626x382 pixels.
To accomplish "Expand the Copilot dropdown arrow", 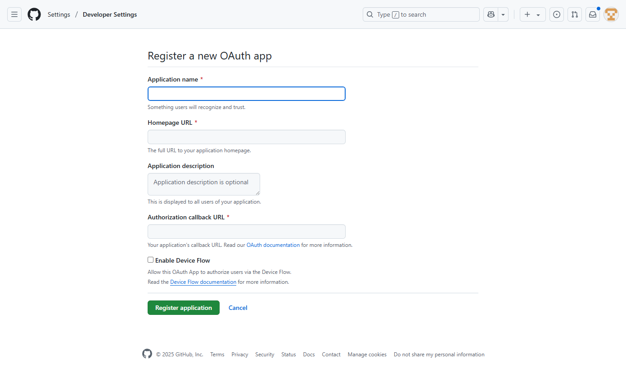I will 503,14.
